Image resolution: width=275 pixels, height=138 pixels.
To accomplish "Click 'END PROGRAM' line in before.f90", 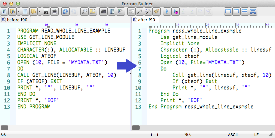I will tap(34, 106).
